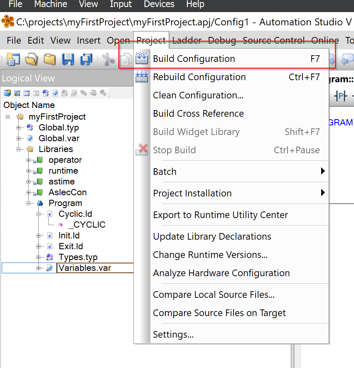Collapse the Cyclic.ld node
This screenshot has height=368, width=354.
click(38, 214)
